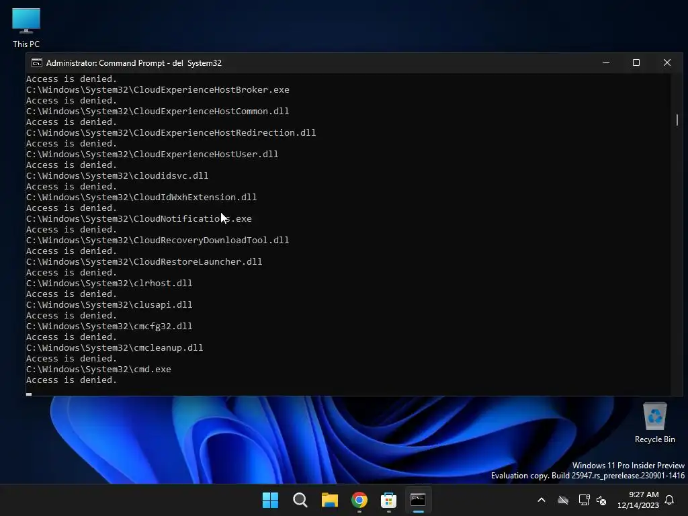Click Command Prompt title bar system icon
The width and height of the screenshot is (688, 516).
[37, 63]
